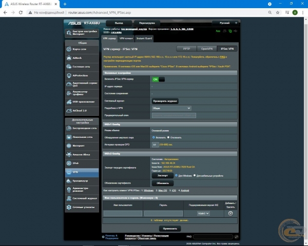Click the guest network status icon
Image resolution: width=308 pixels, height=246 pixels.
click(x=224, y=31)
